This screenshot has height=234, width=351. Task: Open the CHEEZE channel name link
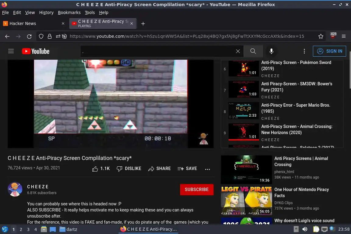(x=38, y=187)
